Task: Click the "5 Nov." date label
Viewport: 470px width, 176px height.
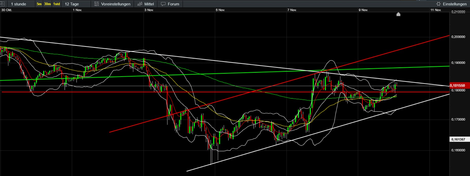Action: (x=220, y=10)
